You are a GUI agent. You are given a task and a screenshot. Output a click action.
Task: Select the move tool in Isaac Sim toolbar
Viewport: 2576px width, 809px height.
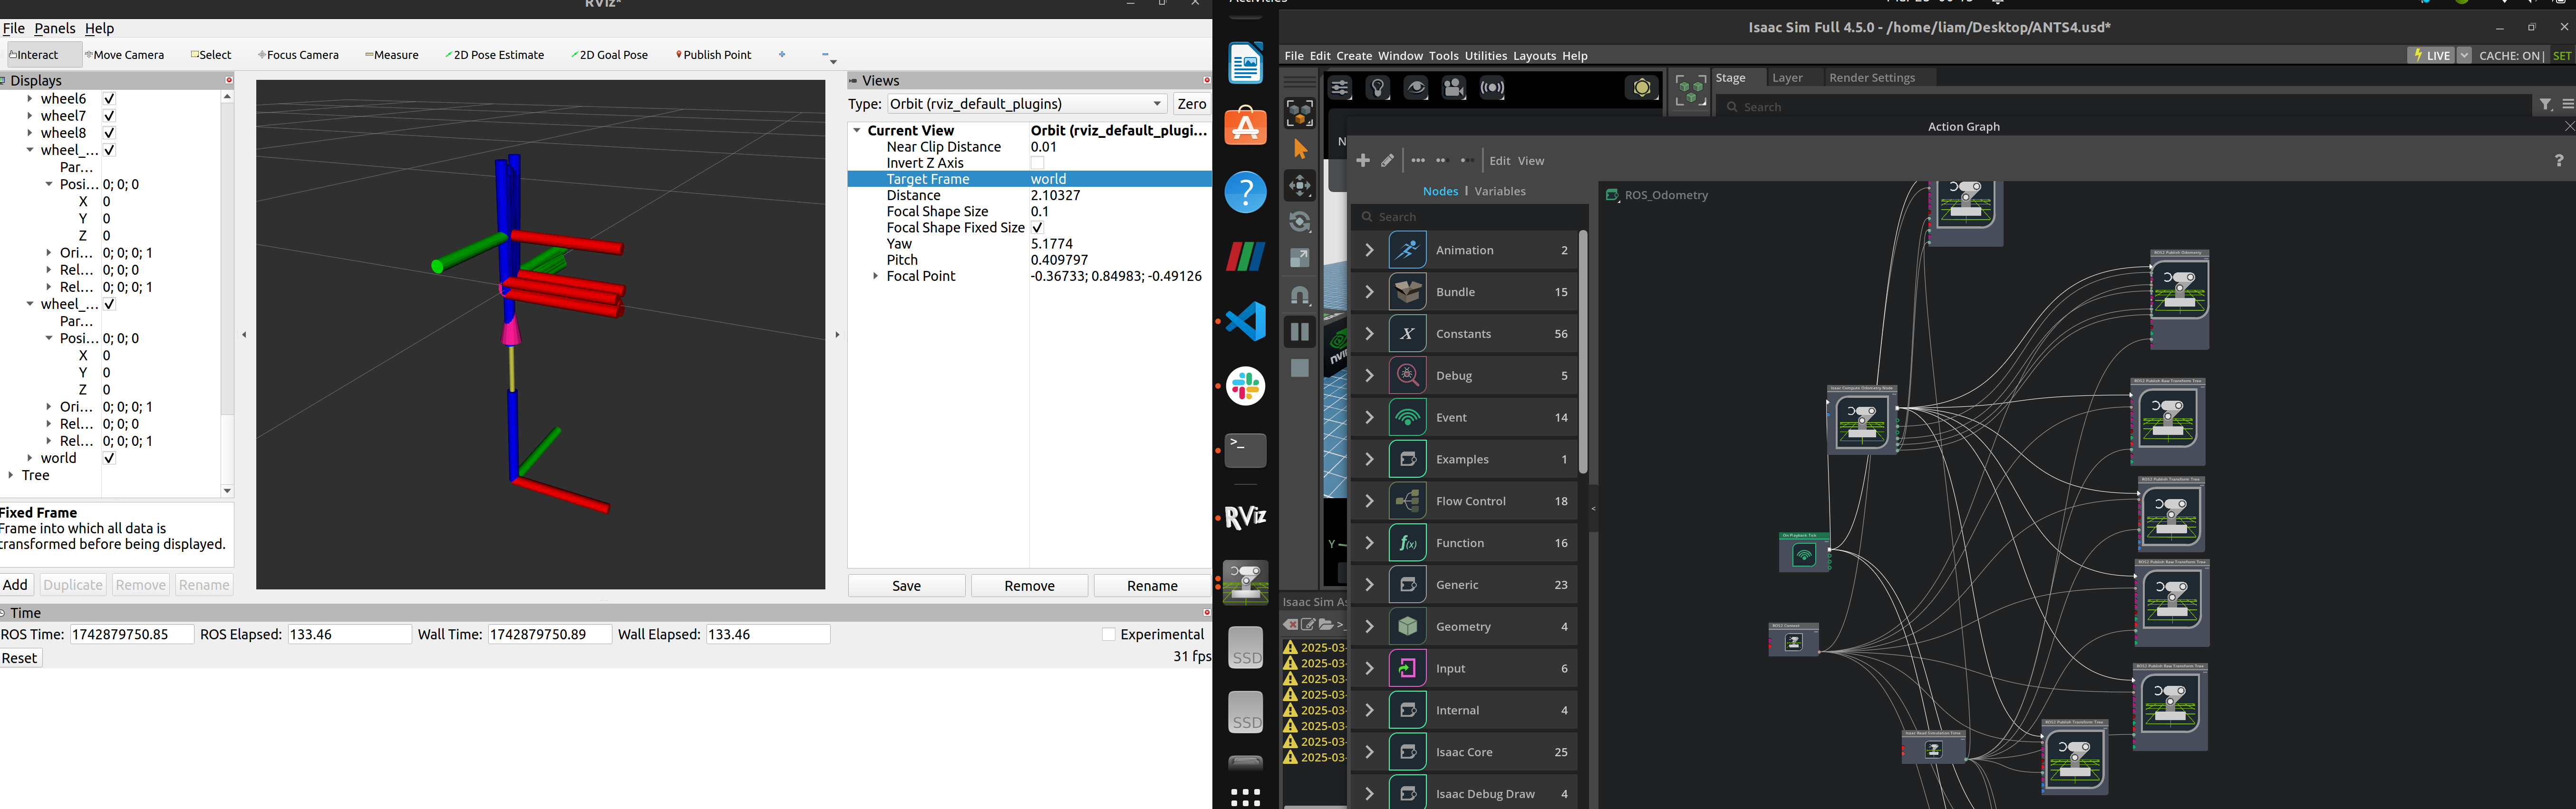pos(1300,185)
